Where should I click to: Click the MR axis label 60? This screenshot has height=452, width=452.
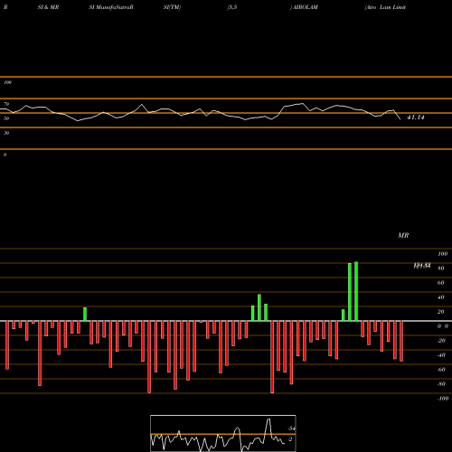click(441, 283)
